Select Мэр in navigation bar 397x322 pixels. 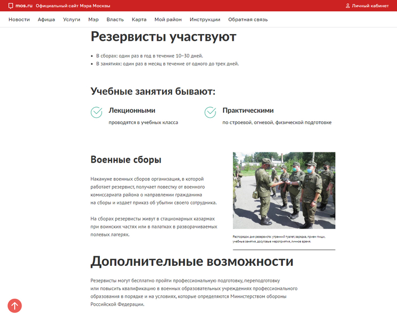[93, 19]
